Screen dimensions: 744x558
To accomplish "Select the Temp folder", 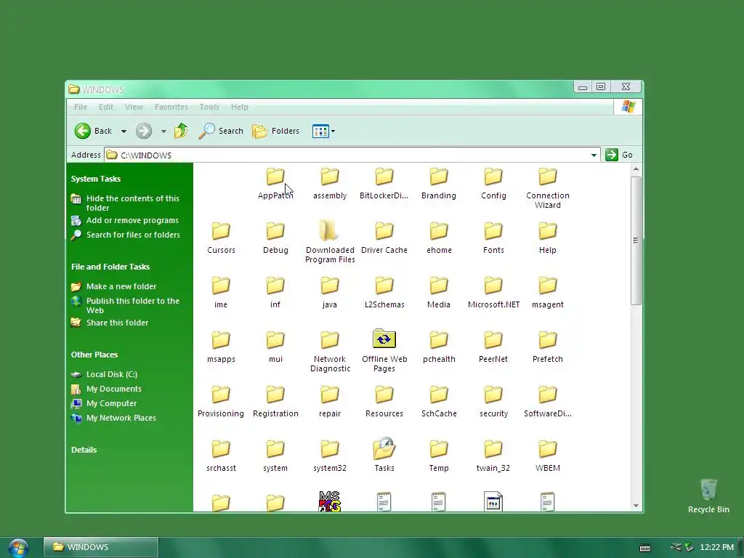I will (439, 456).
